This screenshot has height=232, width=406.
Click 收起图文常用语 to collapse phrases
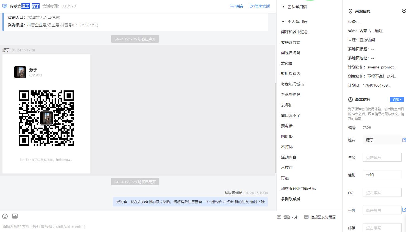pyautogui.click(x=320, y=217)
